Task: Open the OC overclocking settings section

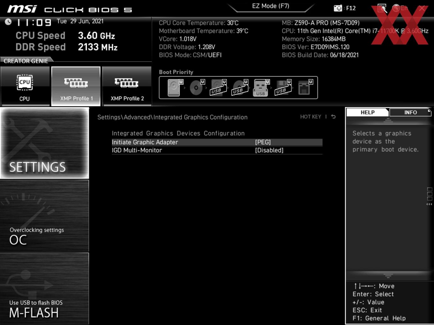Action: 44,216
